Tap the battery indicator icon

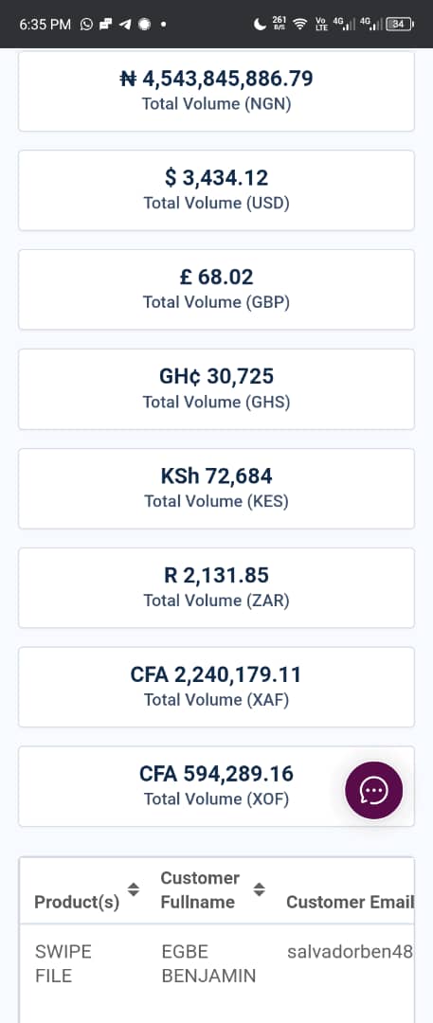coord(399,24)
